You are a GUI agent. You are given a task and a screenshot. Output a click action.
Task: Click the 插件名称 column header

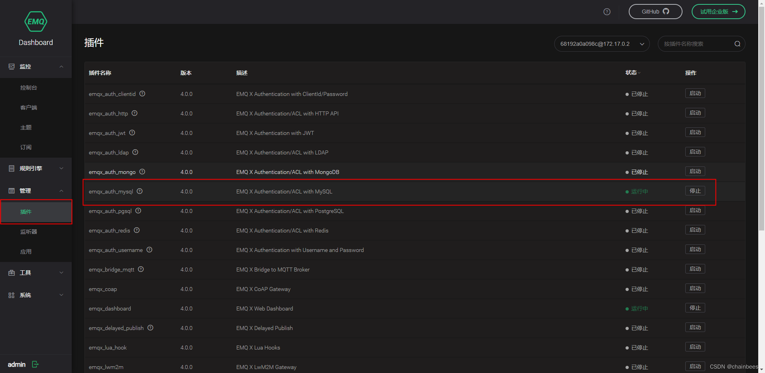coord(100,73)
